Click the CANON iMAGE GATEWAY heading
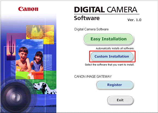 (93, 76)
